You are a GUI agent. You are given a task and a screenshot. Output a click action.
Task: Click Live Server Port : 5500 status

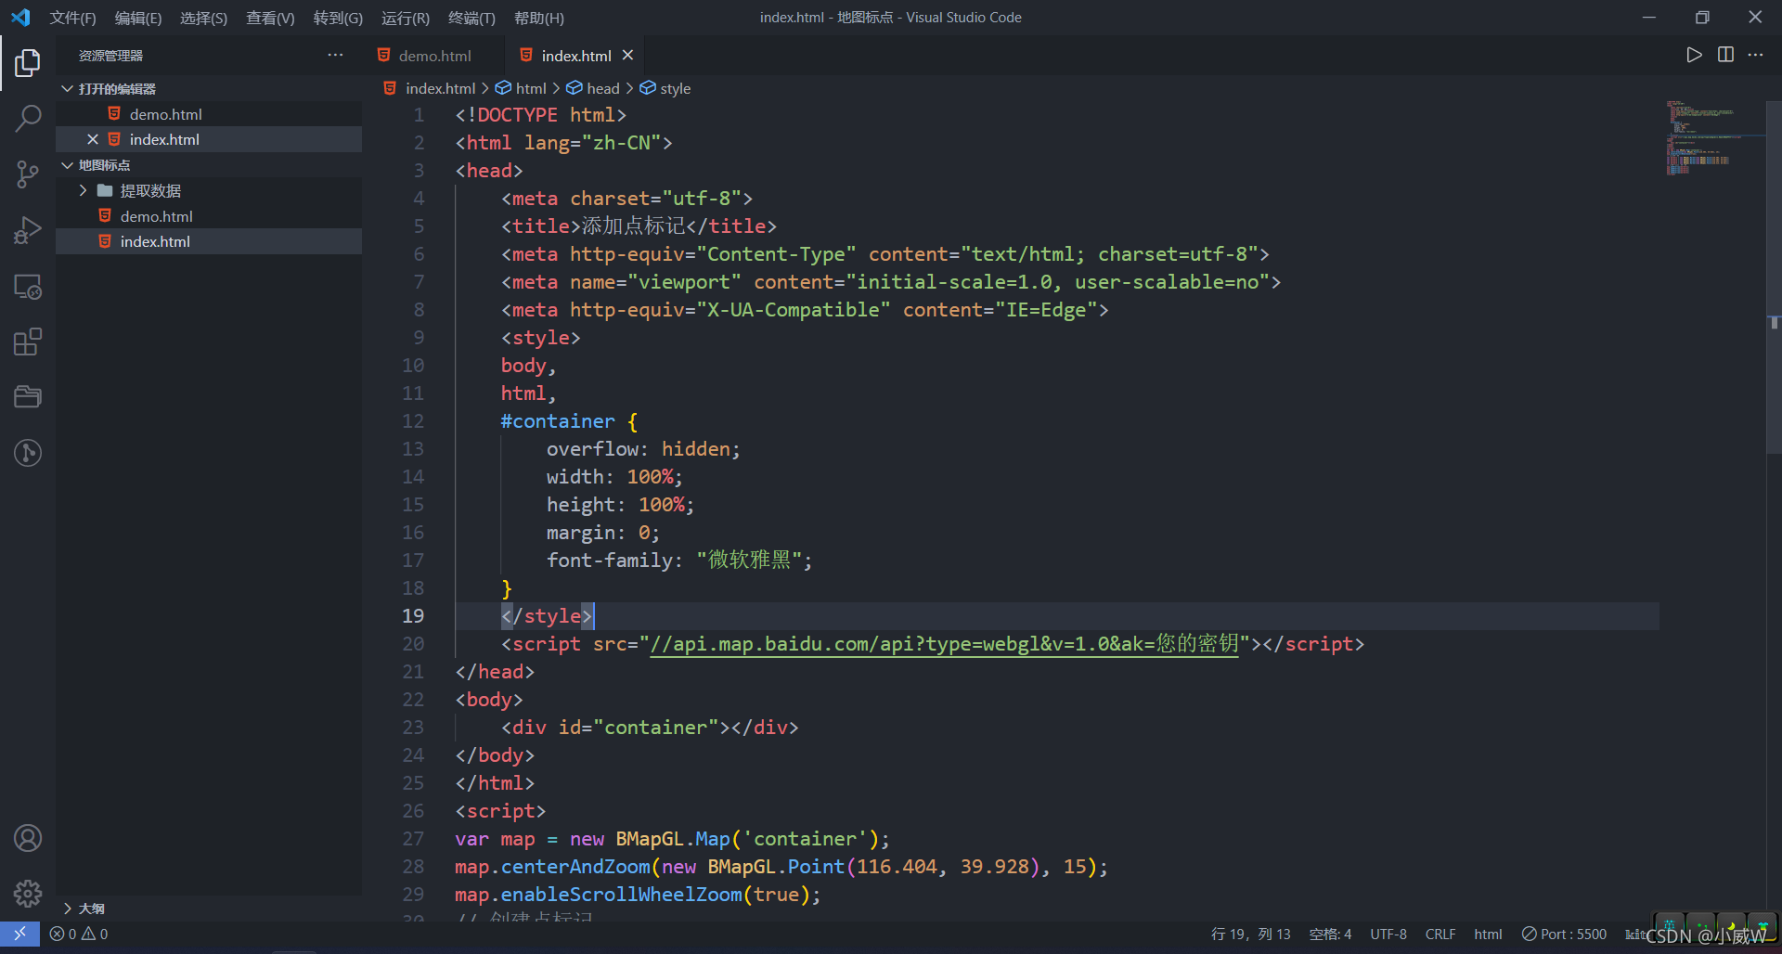click(1564, 934)
